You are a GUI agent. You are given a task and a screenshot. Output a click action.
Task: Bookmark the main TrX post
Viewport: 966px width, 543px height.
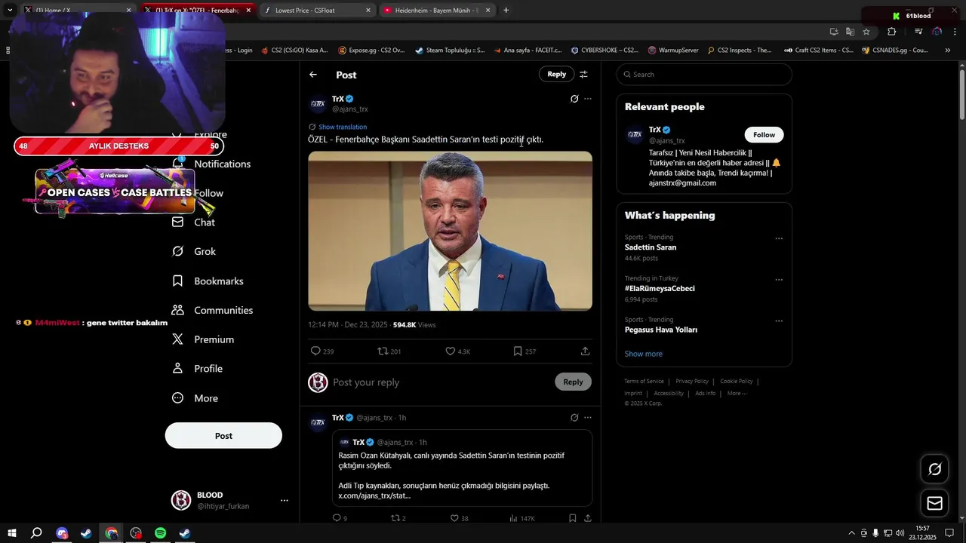coord(518,351)
